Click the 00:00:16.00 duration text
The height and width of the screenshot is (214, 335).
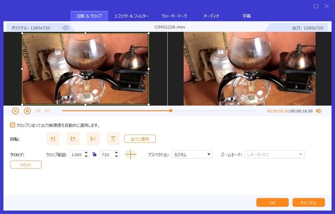[x=301, y=111]
